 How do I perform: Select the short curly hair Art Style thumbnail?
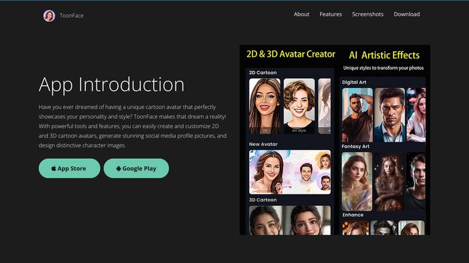coord(299,106)
